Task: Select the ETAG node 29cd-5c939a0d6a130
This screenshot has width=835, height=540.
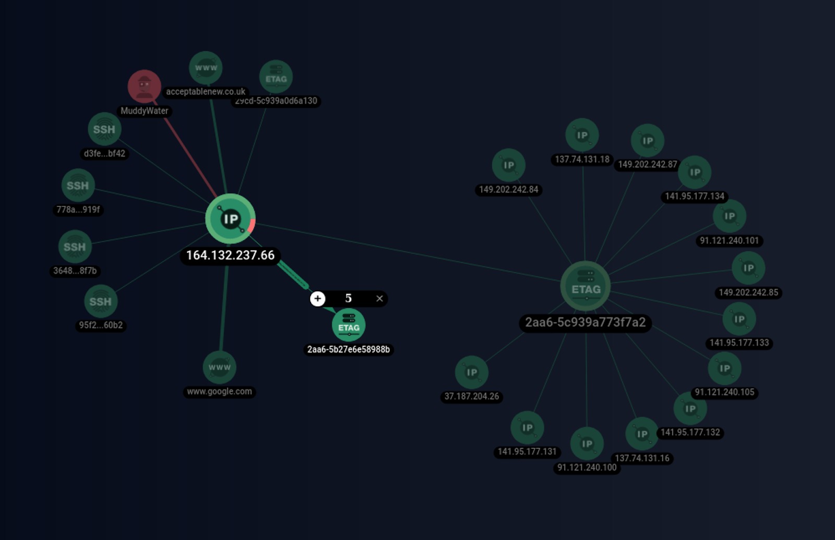Action: [276, 77]
